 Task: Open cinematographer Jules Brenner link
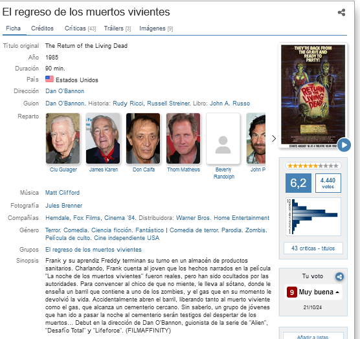pos(64,206)
